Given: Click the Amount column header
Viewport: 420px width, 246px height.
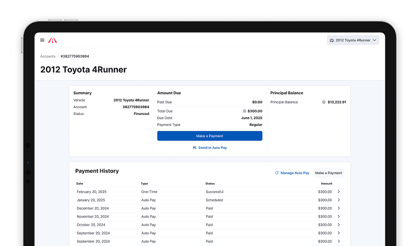Looking at the screenshot, I should coord(327,184).
